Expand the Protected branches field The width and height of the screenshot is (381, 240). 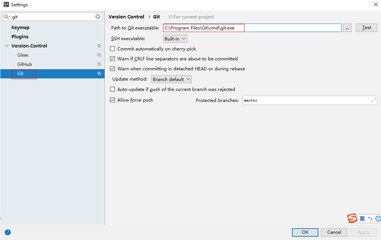pos(374,100)
